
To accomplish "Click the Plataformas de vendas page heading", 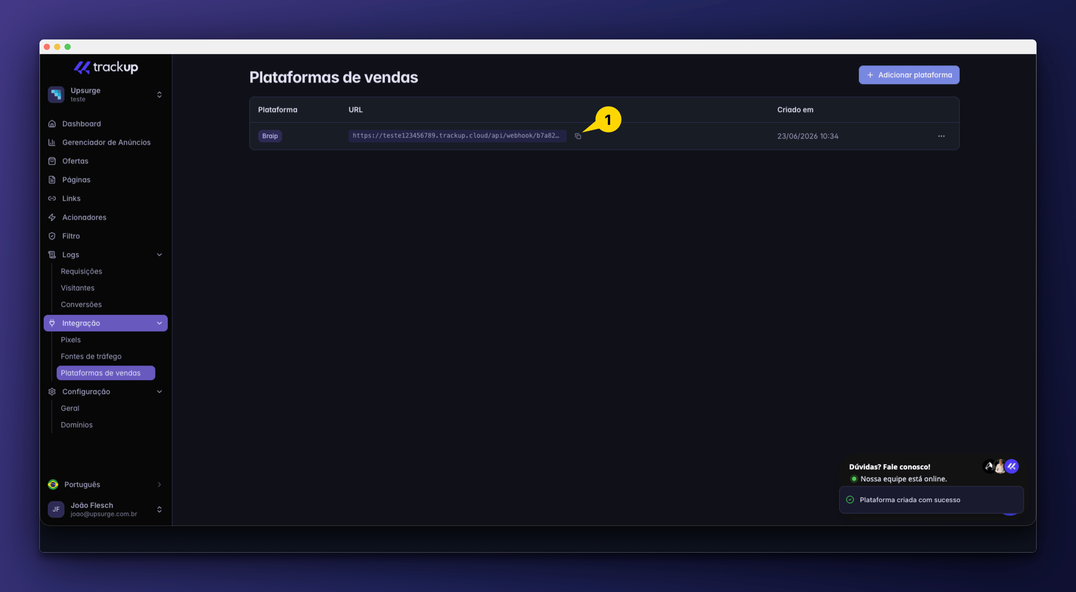I will point(333,77).
